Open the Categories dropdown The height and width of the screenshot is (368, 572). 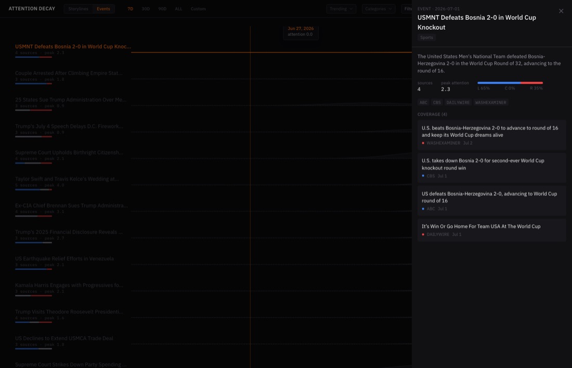[378, 9]
